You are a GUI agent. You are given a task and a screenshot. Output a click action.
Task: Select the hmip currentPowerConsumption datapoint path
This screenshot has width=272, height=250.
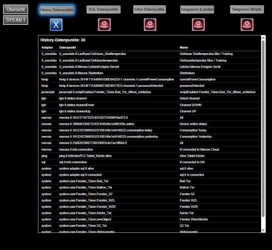point(117,79)
